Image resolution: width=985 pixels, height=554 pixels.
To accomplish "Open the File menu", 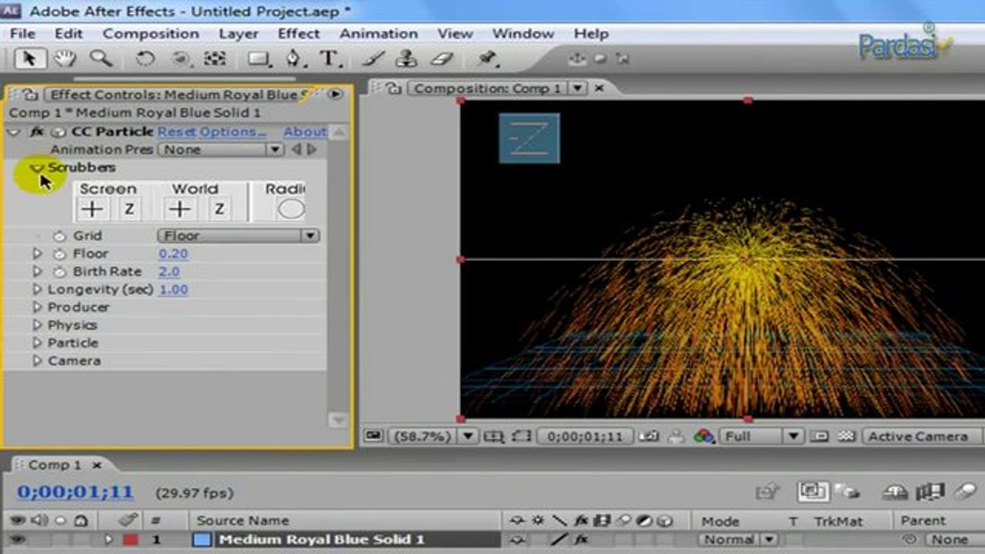I will (x=22, y=34).
